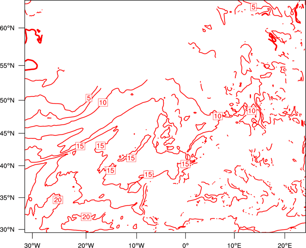Select the 30°N latitude axis label
The width and height of the screenshot is (306, 248).
pyautogui.click(x=7, y=230)
